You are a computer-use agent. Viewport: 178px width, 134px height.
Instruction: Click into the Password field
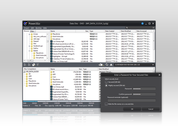point(144,89)
